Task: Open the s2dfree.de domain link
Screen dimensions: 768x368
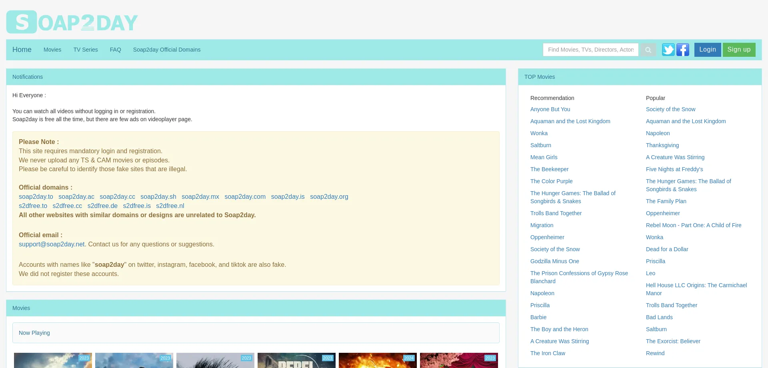Action: pyautogui.click(x=102, y=206)
